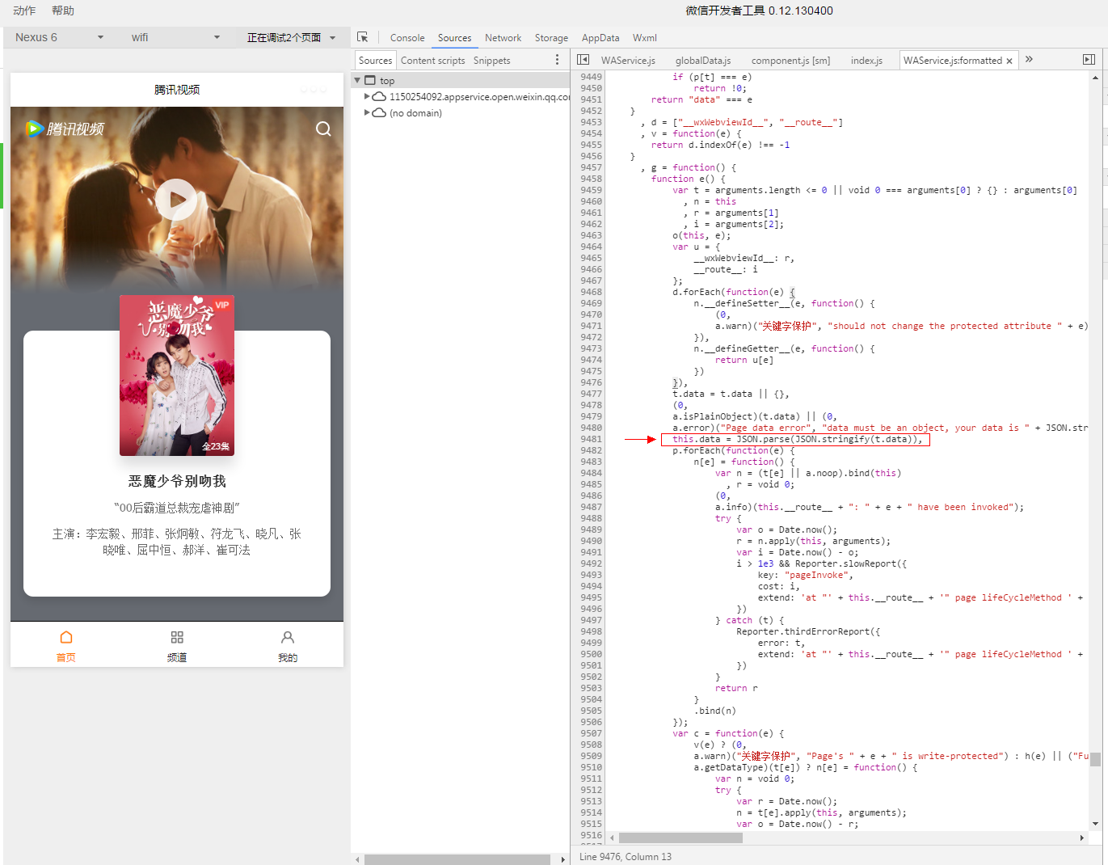The image size is (1108, 865).
Task: Open the 帮助 menu
Action: tap(62, 11)
